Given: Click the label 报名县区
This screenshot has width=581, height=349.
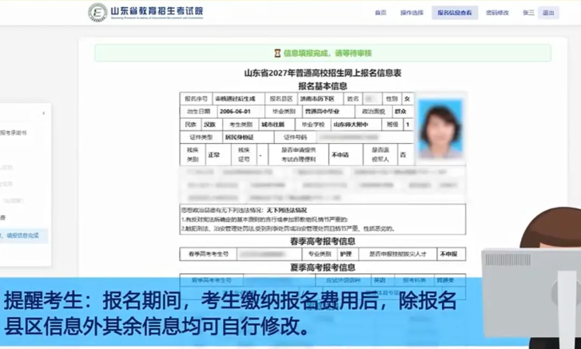Looking at the screenshot, I should (x=281, y=99).
